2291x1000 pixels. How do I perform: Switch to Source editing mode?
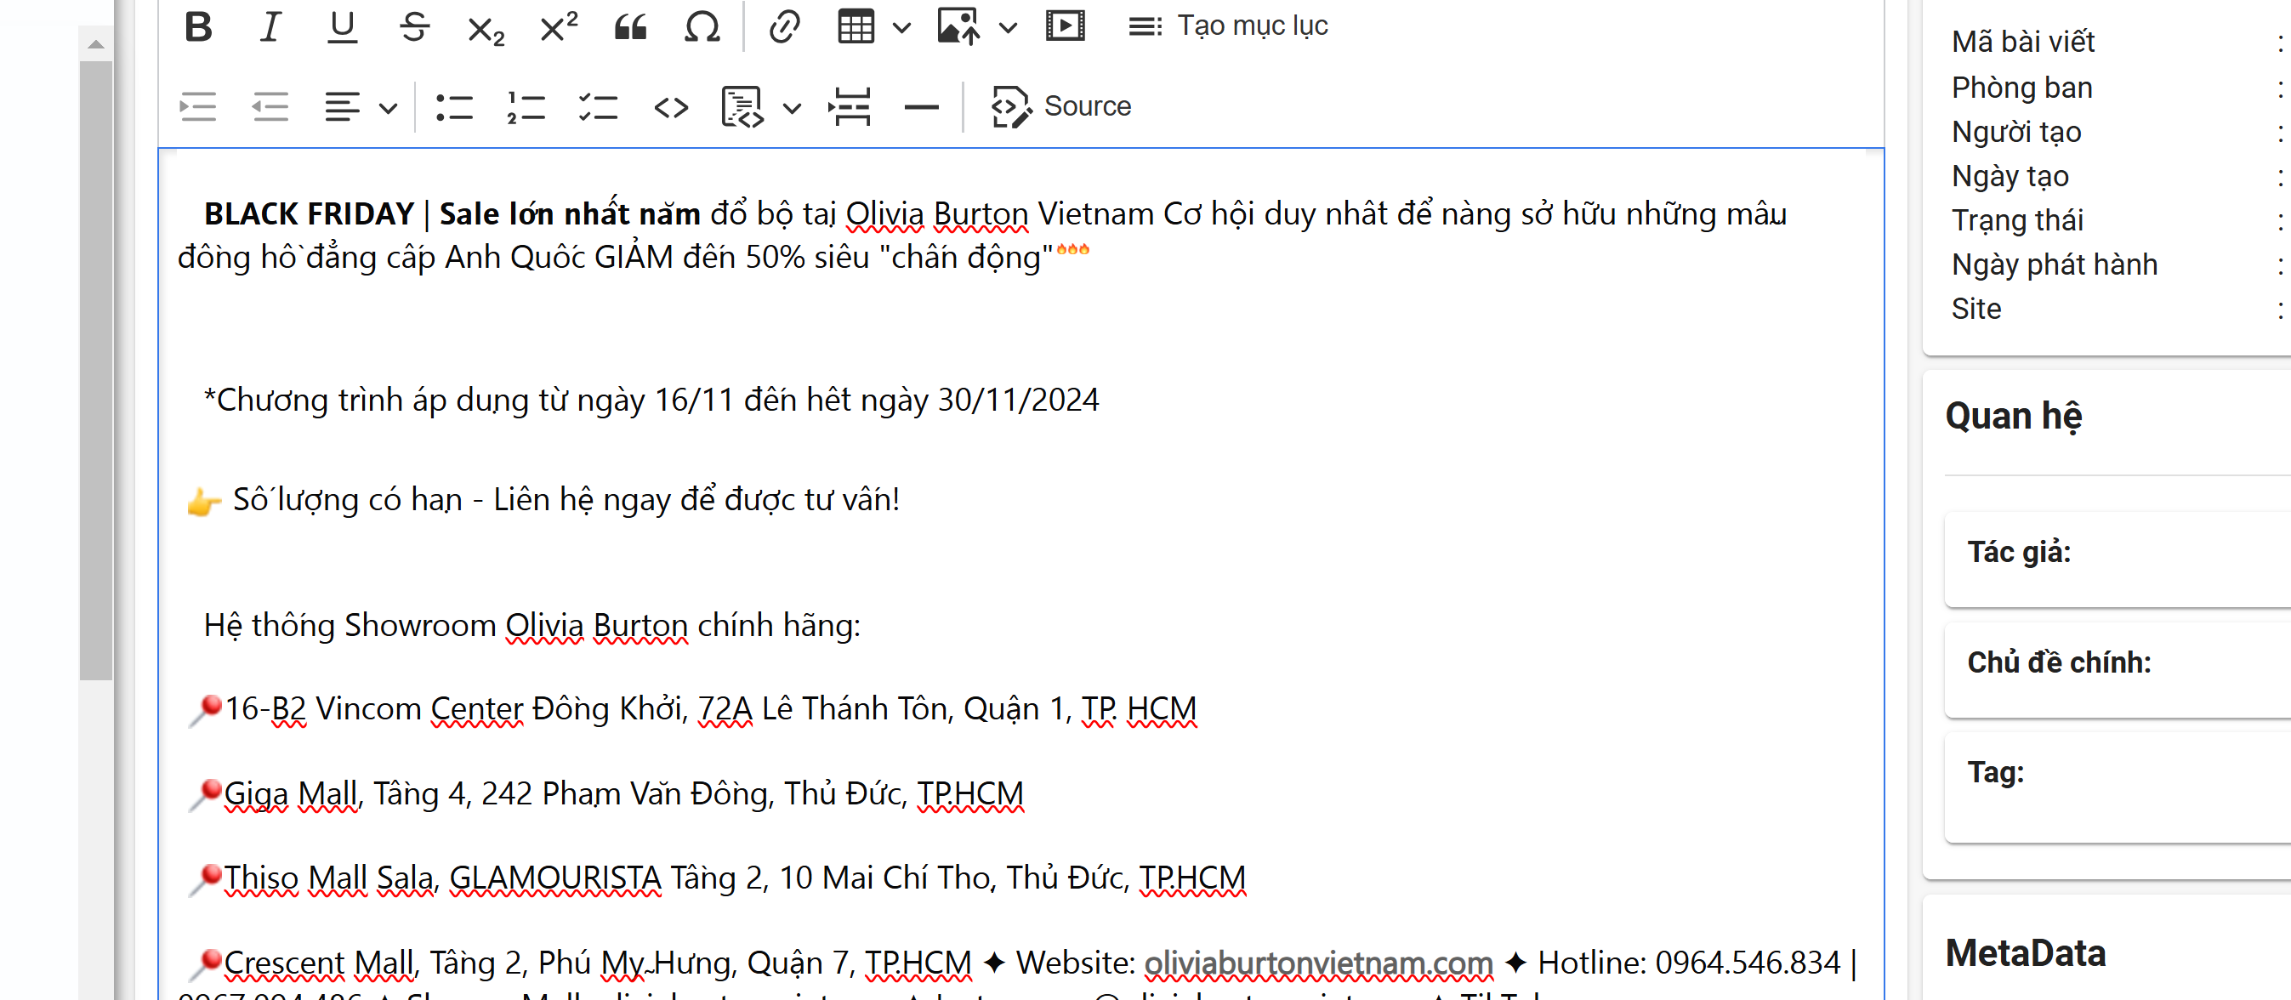(x=1062, y=107)
